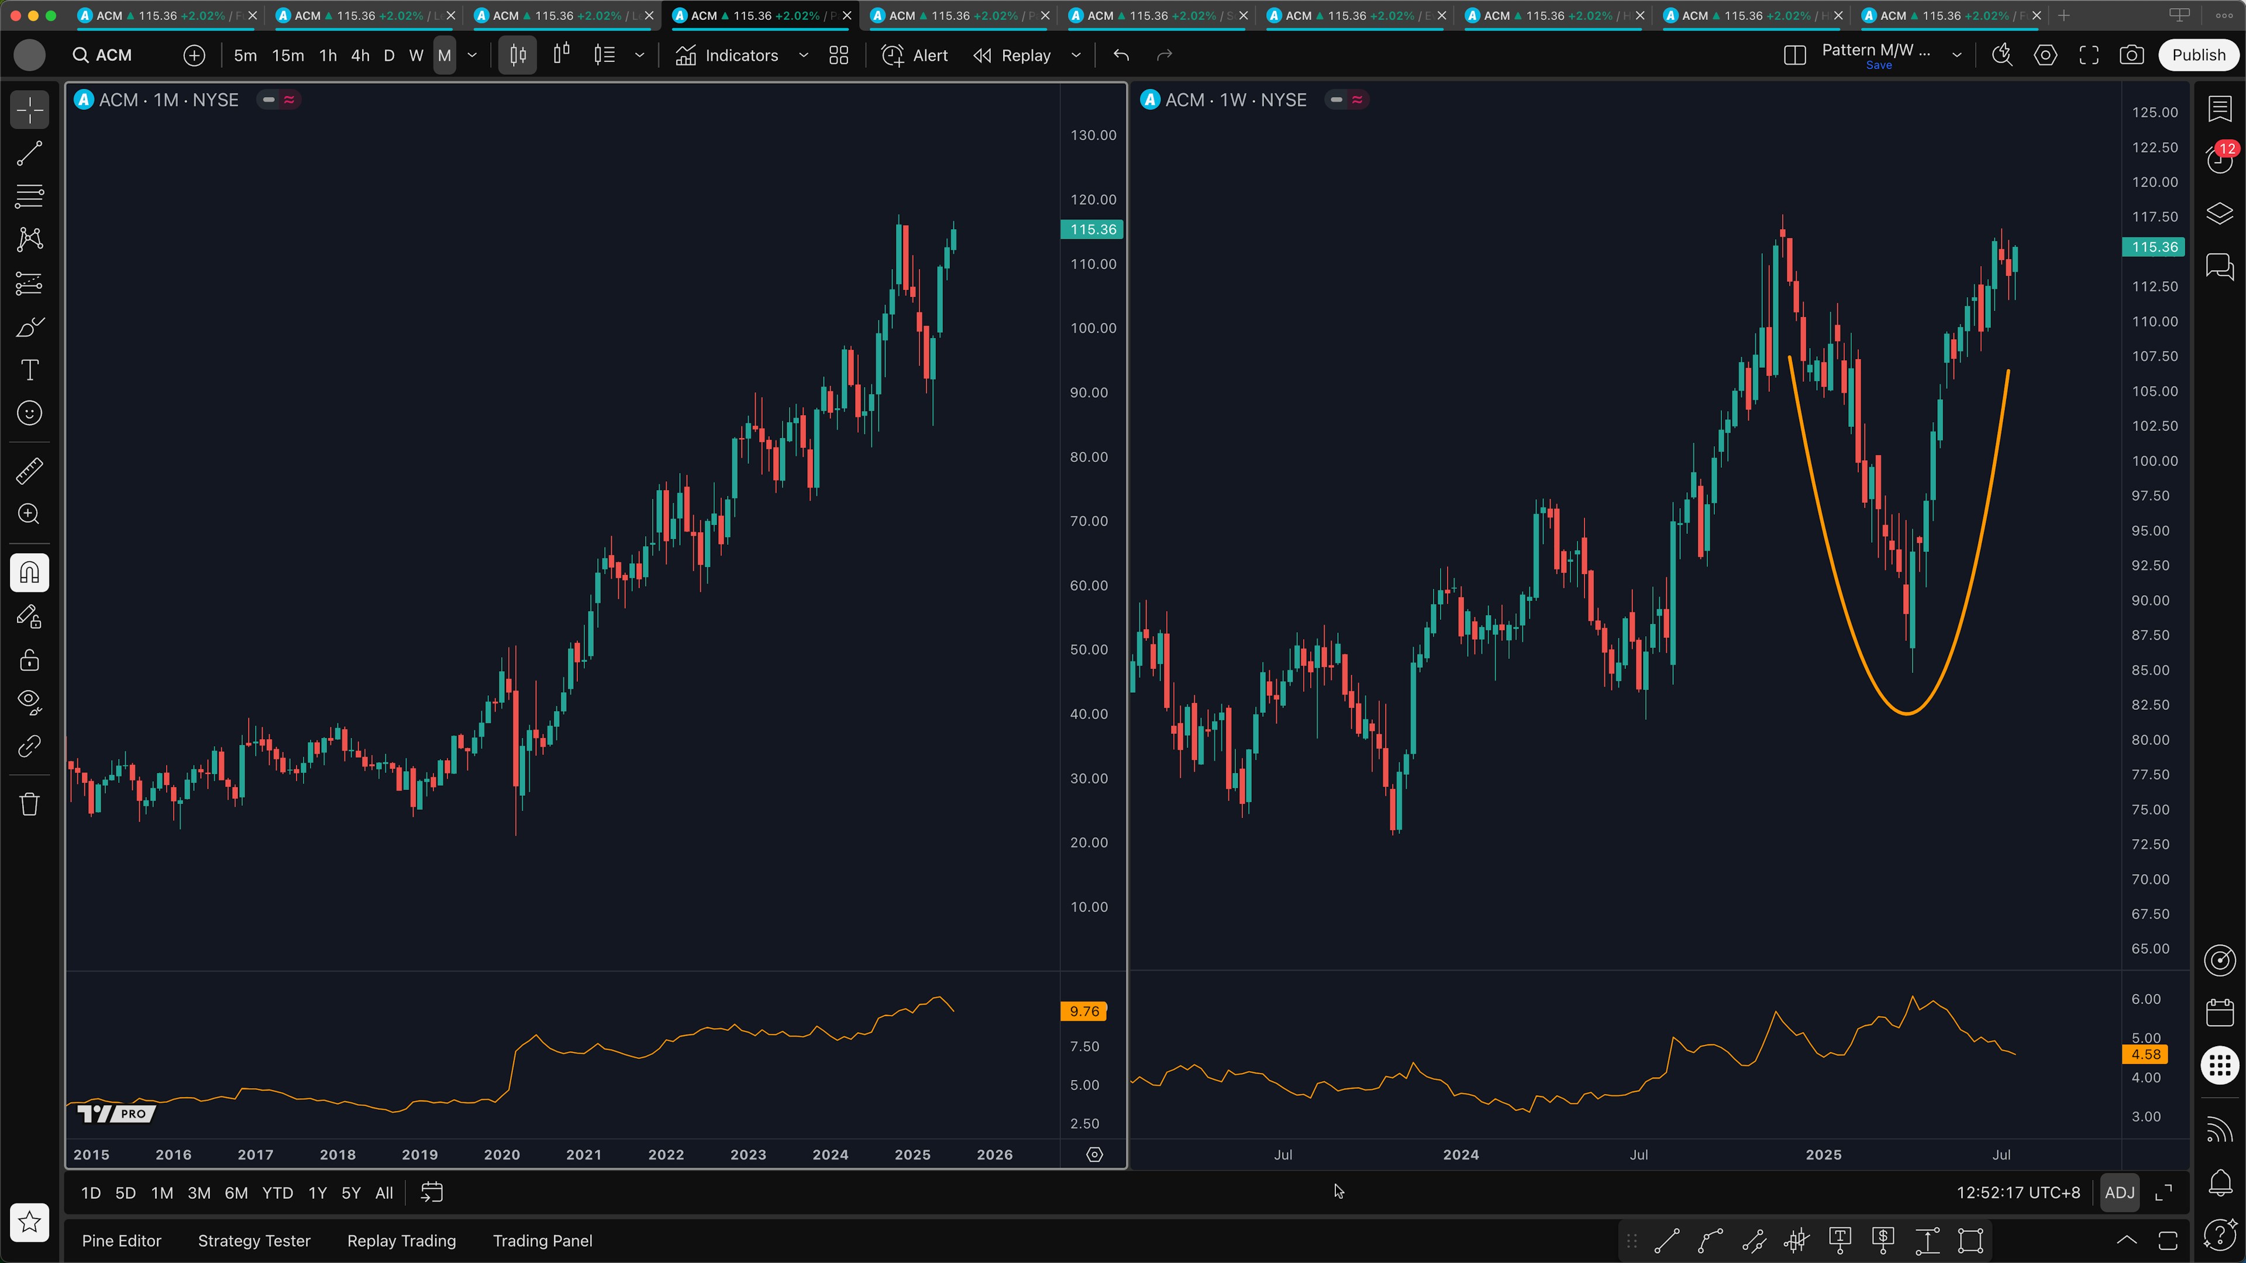The width and height of the screenshot is (2246, 1263).
Task: Publish the chart idea
Action: click(x=2198, y=55)
